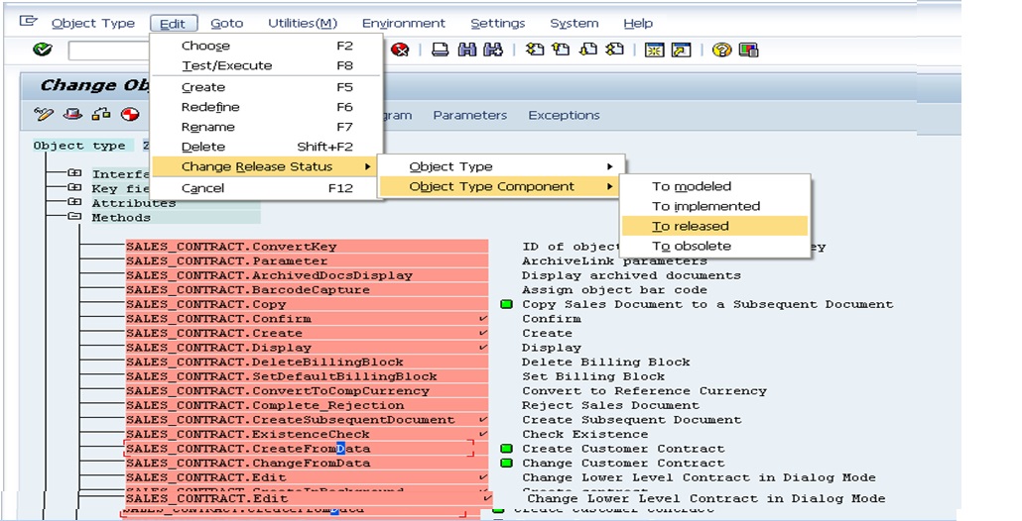This screenshot has width=1022, height=521.
Task: Click the Find Next binoculars icon
Action: coord(493,51)
